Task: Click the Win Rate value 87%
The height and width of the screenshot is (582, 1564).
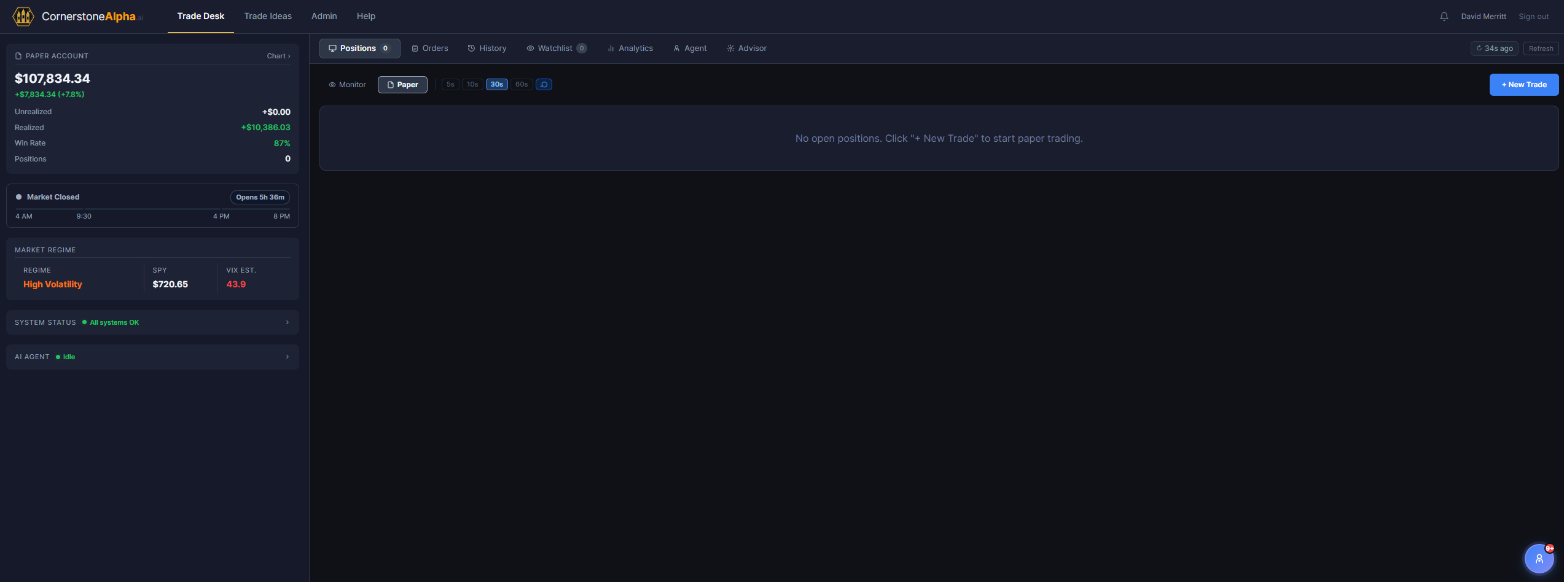Action: tap(282, 143)
